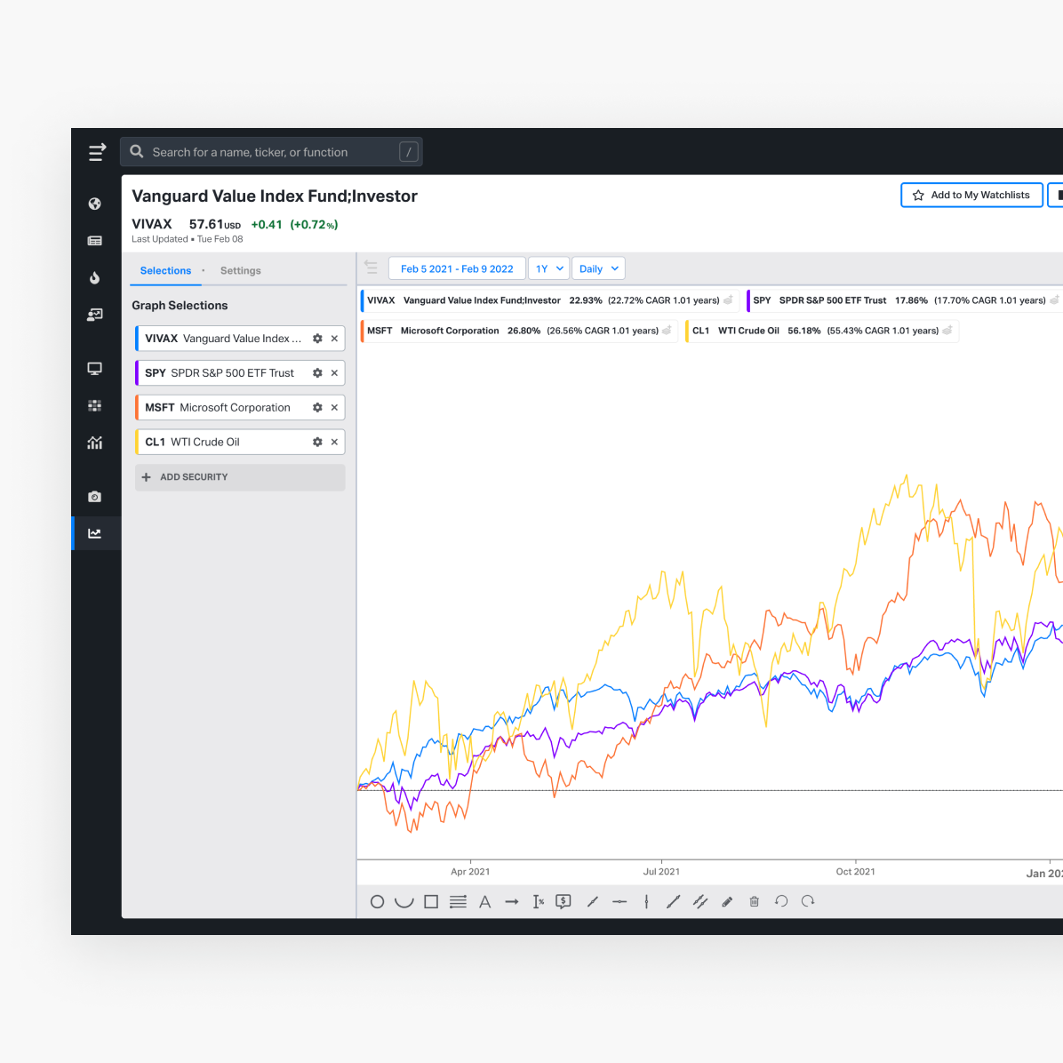Open the camera icon in the sidebar
1063x1063 pixels.
95,497
